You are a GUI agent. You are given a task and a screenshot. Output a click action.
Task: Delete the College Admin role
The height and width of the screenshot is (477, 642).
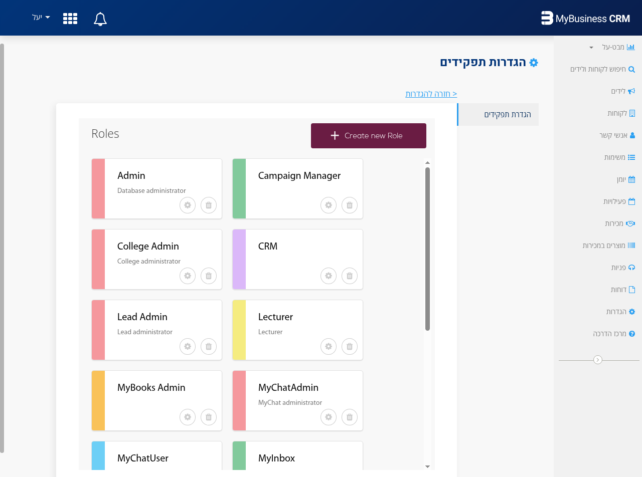point(209,276)
